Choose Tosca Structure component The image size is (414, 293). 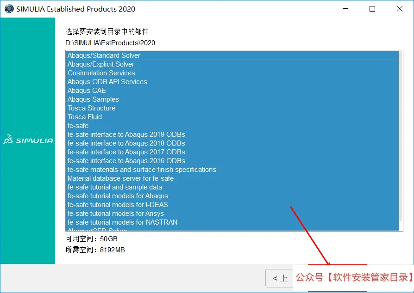(x=232, y=108)
